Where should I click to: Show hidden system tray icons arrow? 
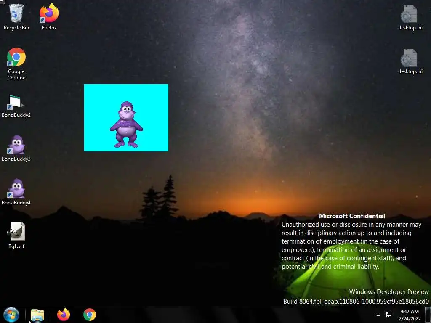378,315
